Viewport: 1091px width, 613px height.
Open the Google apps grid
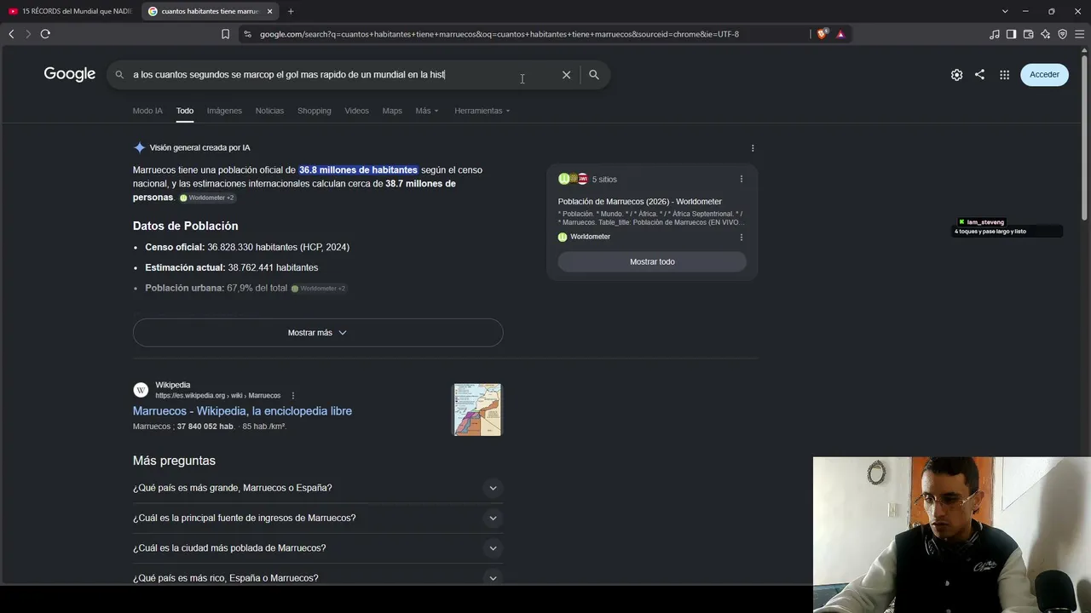coord(1004,75)
